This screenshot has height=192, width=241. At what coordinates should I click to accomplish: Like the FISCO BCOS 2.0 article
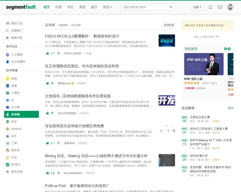(x=47, y=53)
